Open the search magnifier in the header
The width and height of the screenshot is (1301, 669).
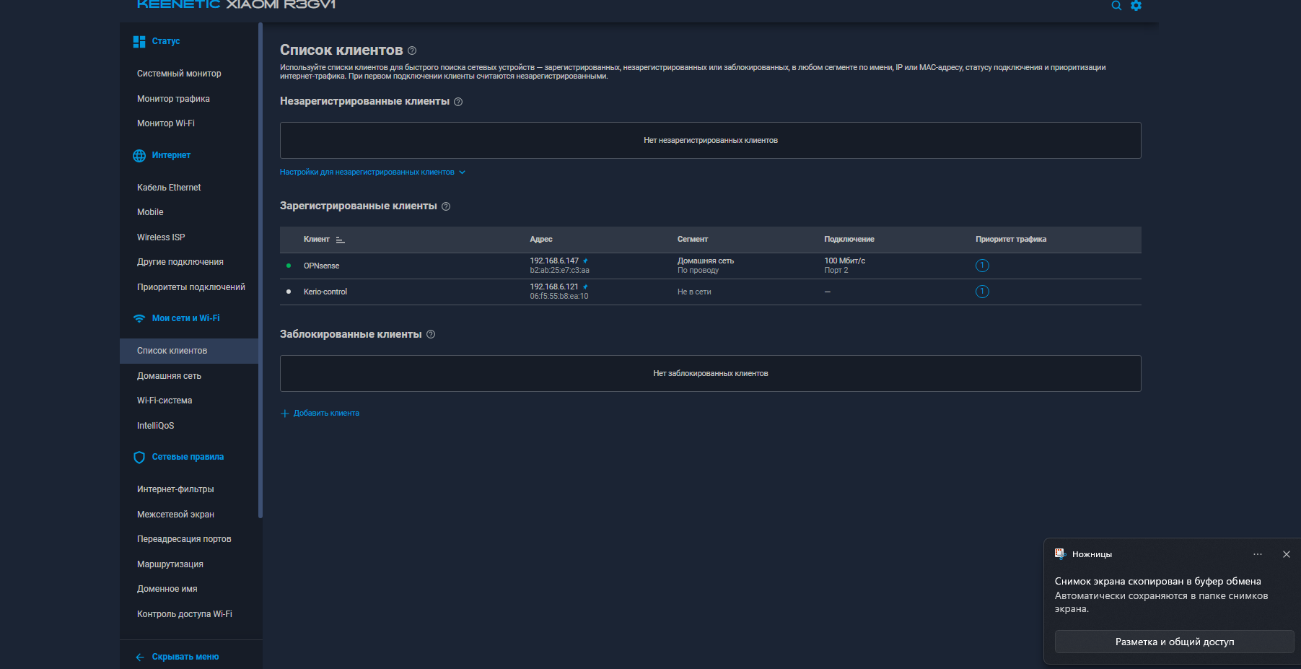pyautogui.click(x=1116, y=6)
